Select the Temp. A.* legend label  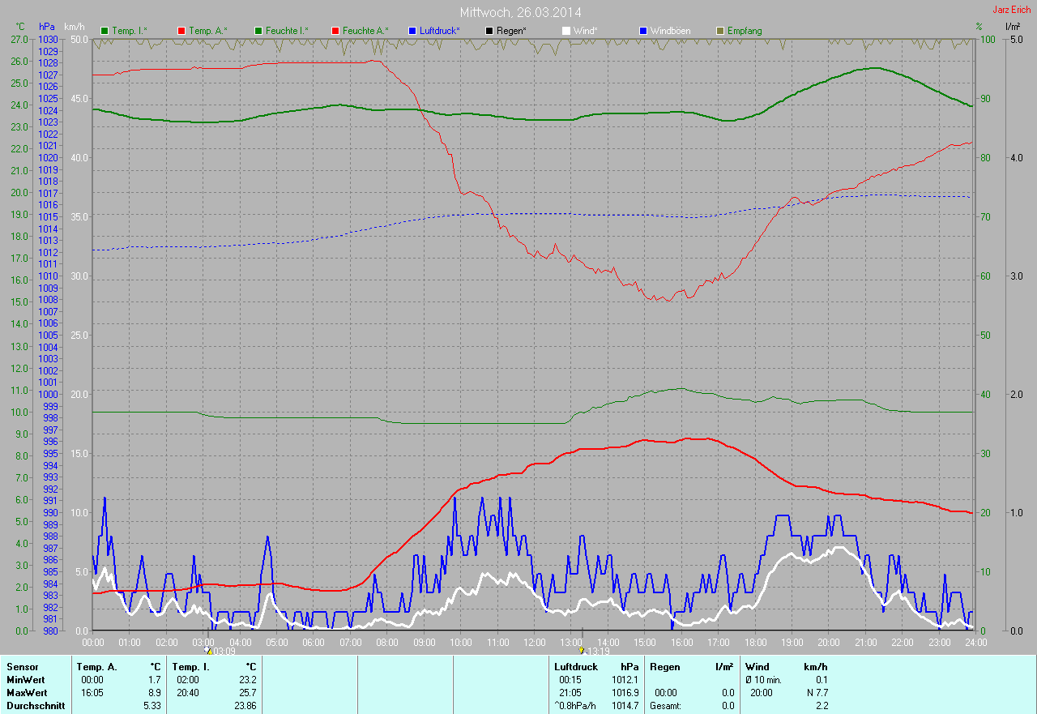[208, 31]
